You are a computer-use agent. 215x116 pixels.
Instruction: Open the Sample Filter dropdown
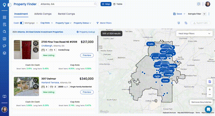point(197,14)
